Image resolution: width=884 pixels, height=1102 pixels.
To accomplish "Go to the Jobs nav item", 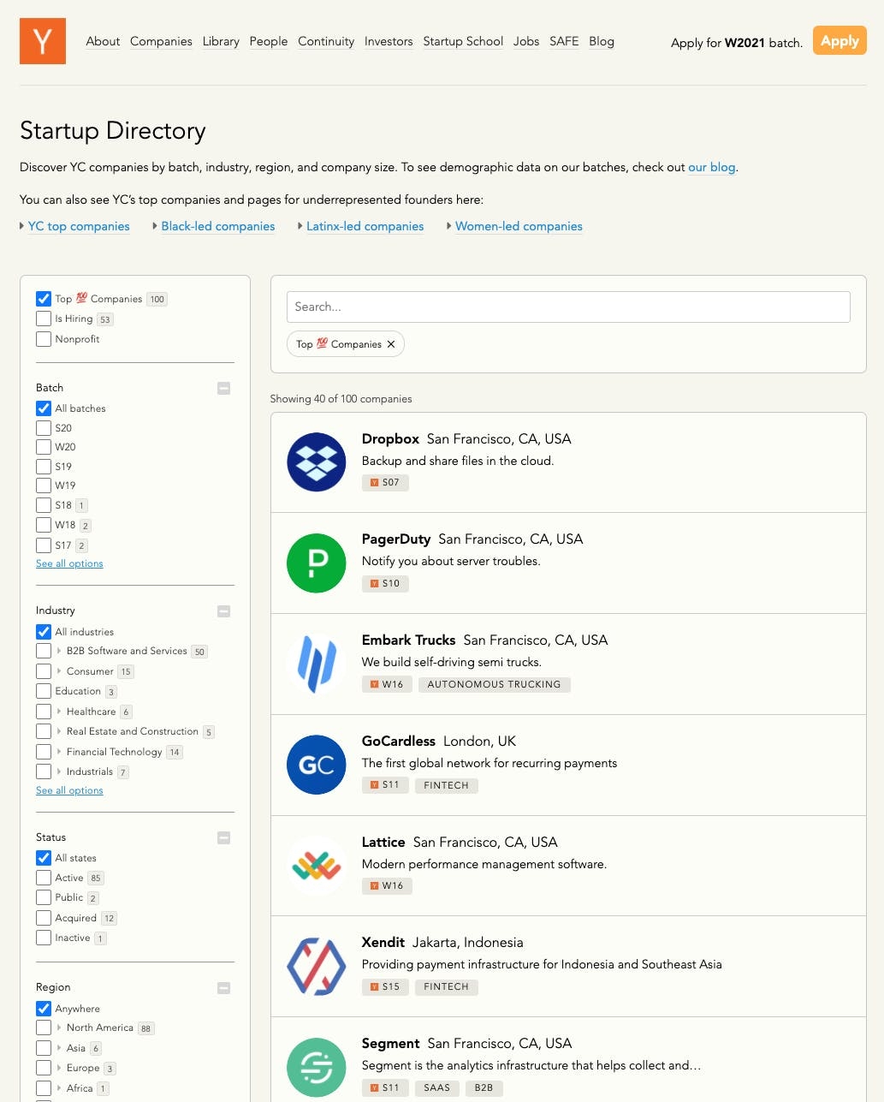I will click(x=526, y=41).
